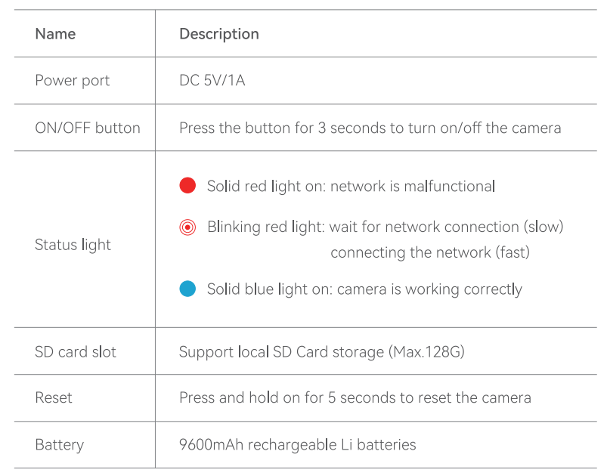
Task: Click connecting the network (fast) line
Action: 430,252
